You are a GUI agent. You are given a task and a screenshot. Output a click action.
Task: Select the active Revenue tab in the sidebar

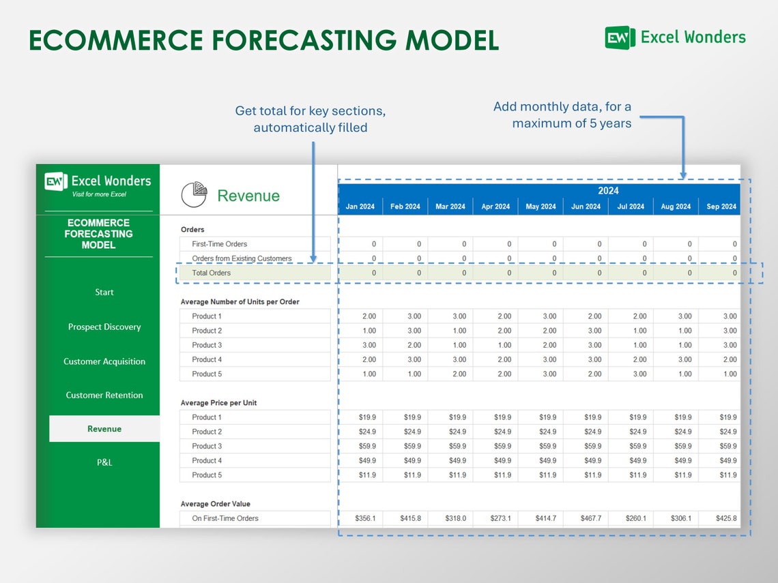tap(104, 428)
